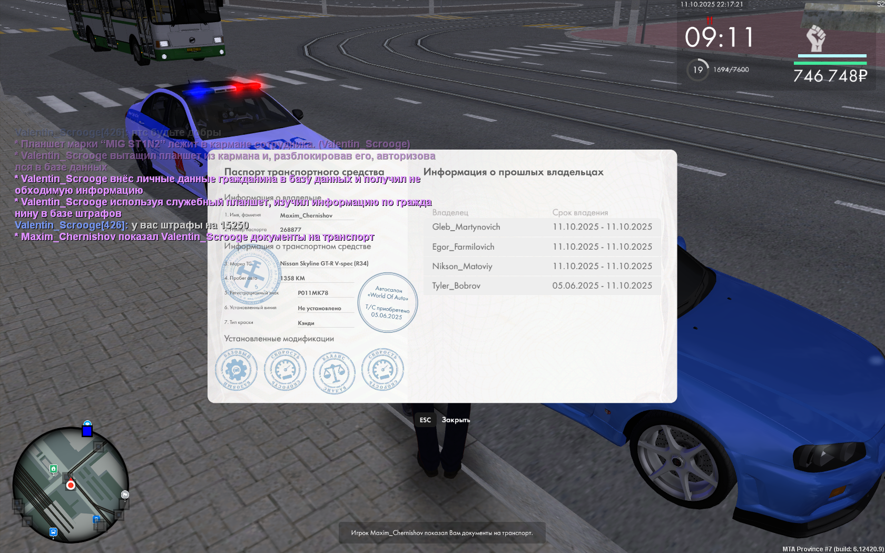Click the 11.10.2025 22:17:21 timestamp
885x553 pixels.
click(x=712, y=4)
